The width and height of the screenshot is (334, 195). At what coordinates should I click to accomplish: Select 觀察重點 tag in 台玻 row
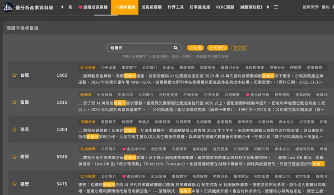point(187,68)
